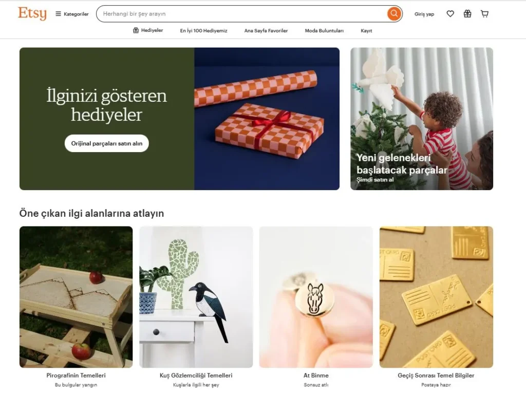Select the Kayıt menu item

(x=366, y=30)
